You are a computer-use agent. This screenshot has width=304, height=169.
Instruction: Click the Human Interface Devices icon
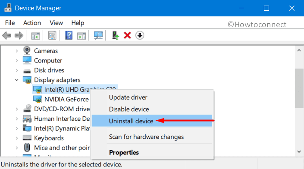pos(27,119)
